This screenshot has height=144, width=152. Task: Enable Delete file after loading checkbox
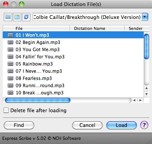[6, 110]
